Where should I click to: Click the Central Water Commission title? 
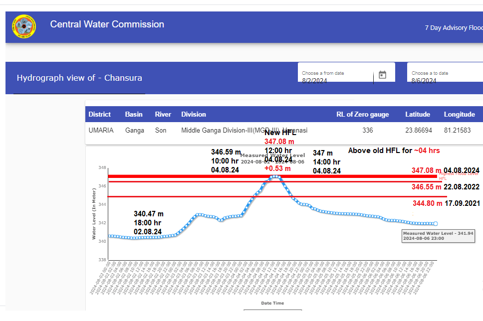[107, 24]
